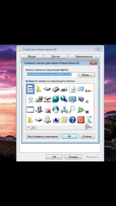Close the Сменить значок dialog
Screen dimensions: 116x206
[x=93, y=63]
